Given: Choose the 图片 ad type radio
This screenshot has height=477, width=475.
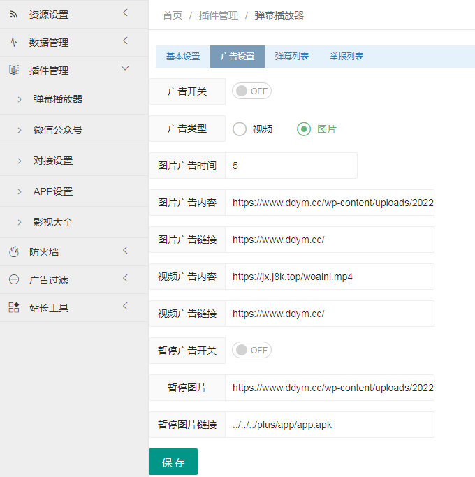Looking at the screenshot, I should pyautogui.click(x=304, y=129).
